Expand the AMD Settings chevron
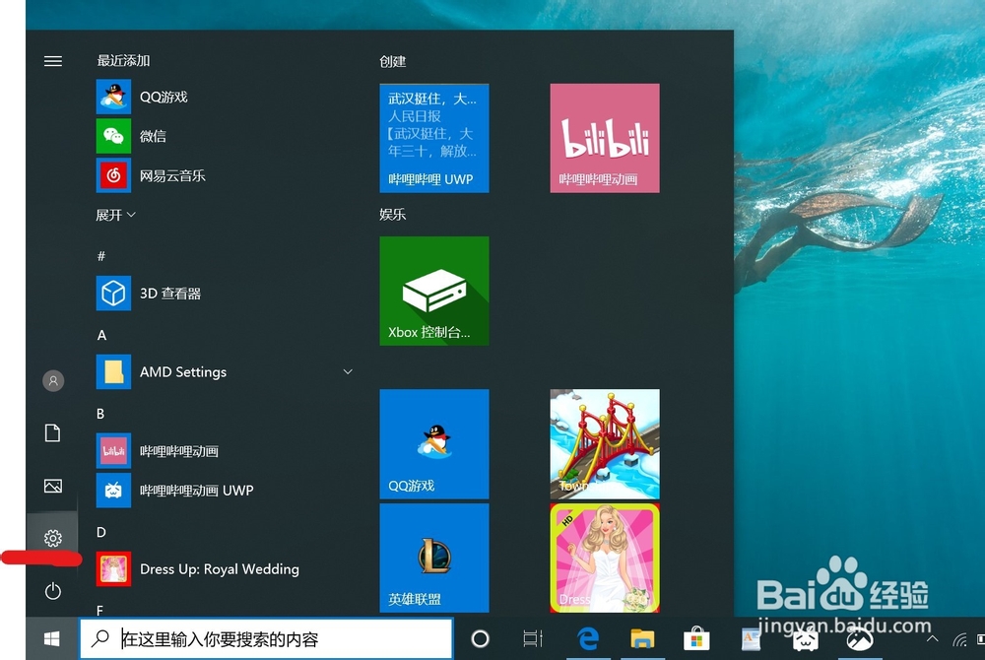This screenshot has height=660, width=985. (347, 371)
